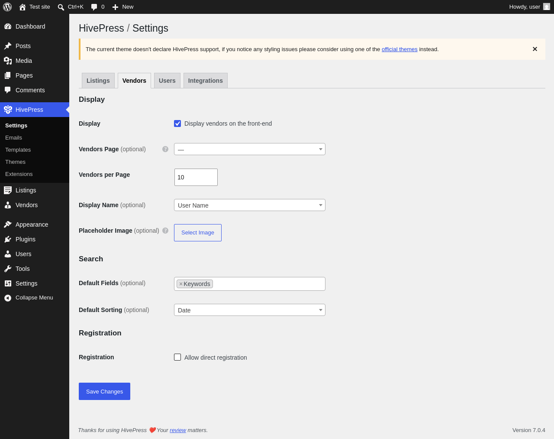Click the Comments speech bubble sidebar icon
The width and height of the screenshot is (554, 439).
[x=8, y=90]
